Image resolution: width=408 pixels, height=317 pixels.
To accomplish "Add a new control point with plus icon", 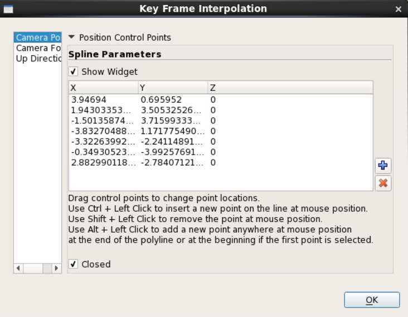I will pos(383,165).
